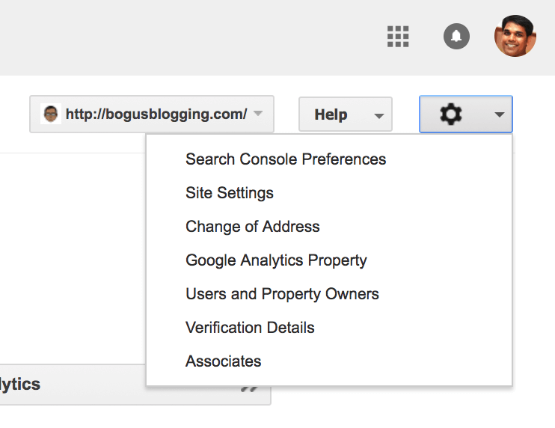Click the http://bogusblogging.com/ site URL text

coord(156,114)
